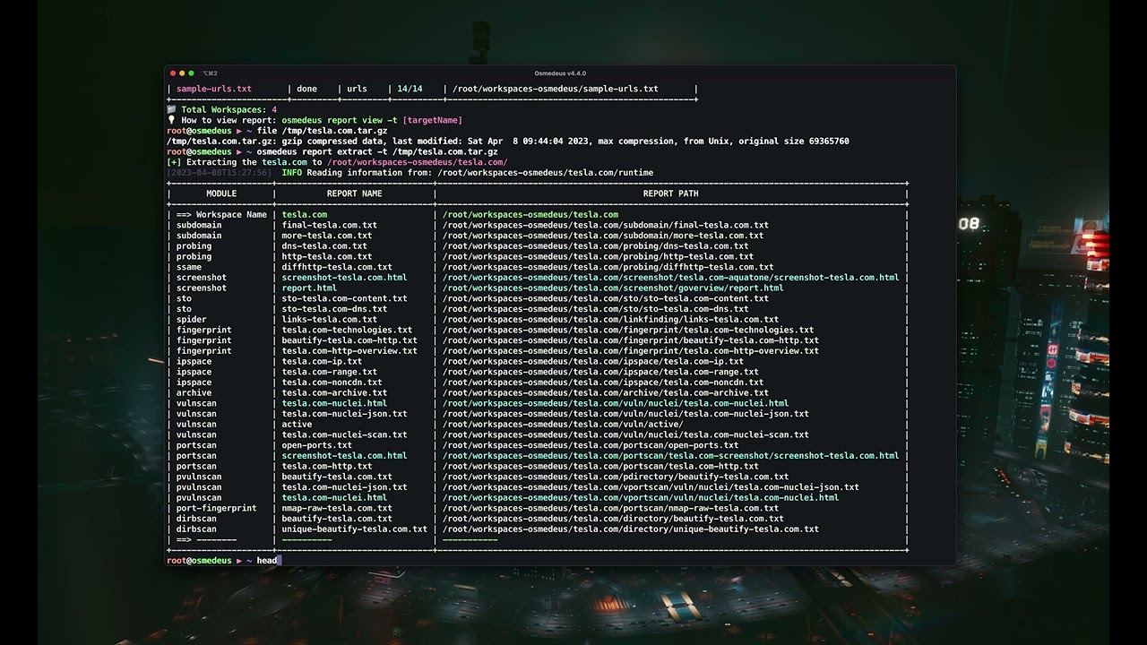Click report name 'nmap-raw-tesla.com.txt'
Screen dimensions: 1147x645
pyautogui.click(x=337, y=508)
